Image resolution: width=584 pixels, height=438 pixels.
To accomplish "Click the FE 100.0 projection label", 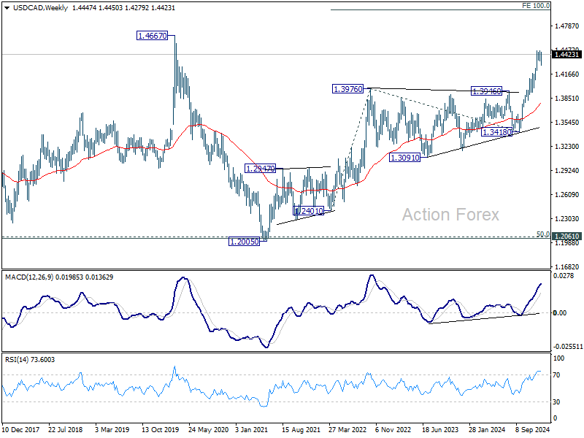I will 535,5.
